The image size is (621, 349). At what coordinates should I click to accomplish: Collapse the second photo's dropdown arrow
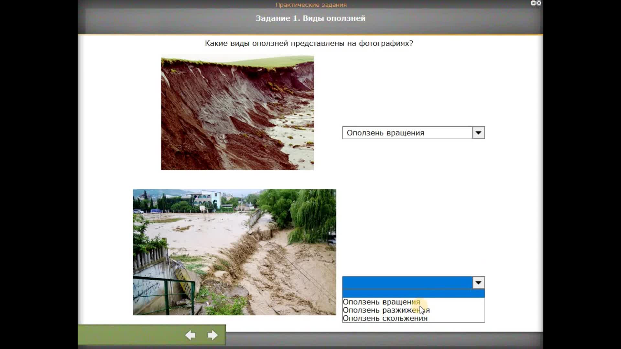478,283
